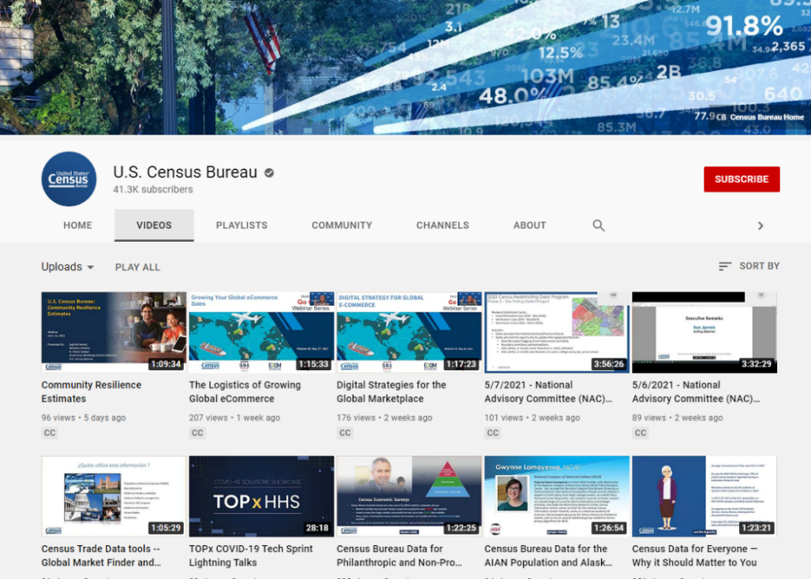Open the channel search magnifier icon
811x579 pixels.
point(599,225)
